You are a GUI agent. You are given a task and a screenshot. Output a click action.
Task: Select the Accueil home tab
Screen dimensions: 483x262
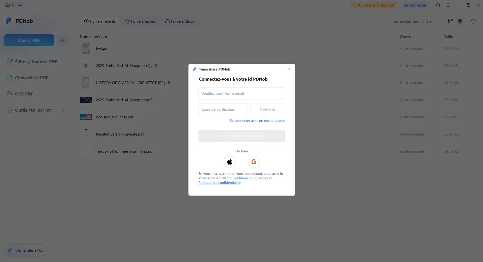pyautogui.click(x=14, y=5)
